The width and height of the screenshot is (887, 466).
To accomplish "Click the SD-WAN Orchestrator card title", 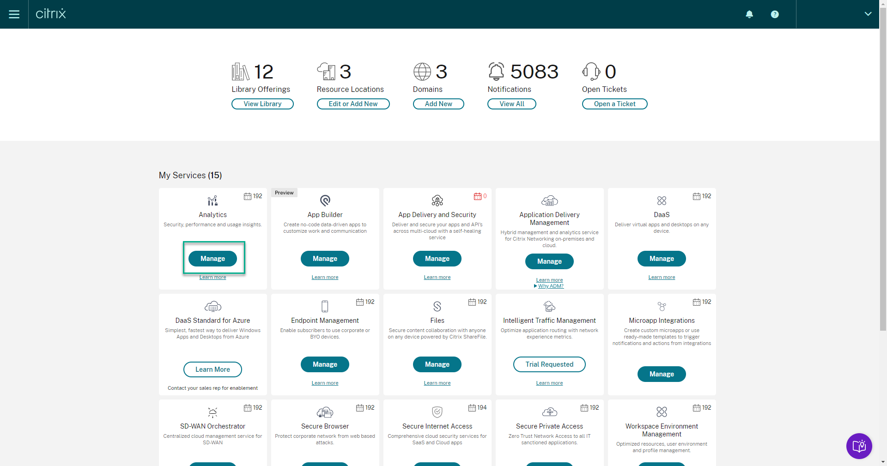I will [x=213, y=426].
